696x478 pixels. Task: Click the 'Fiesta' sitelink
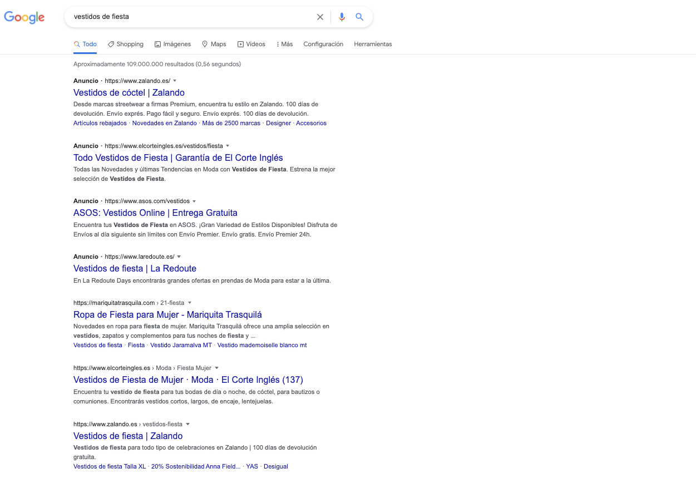(136, 345)
